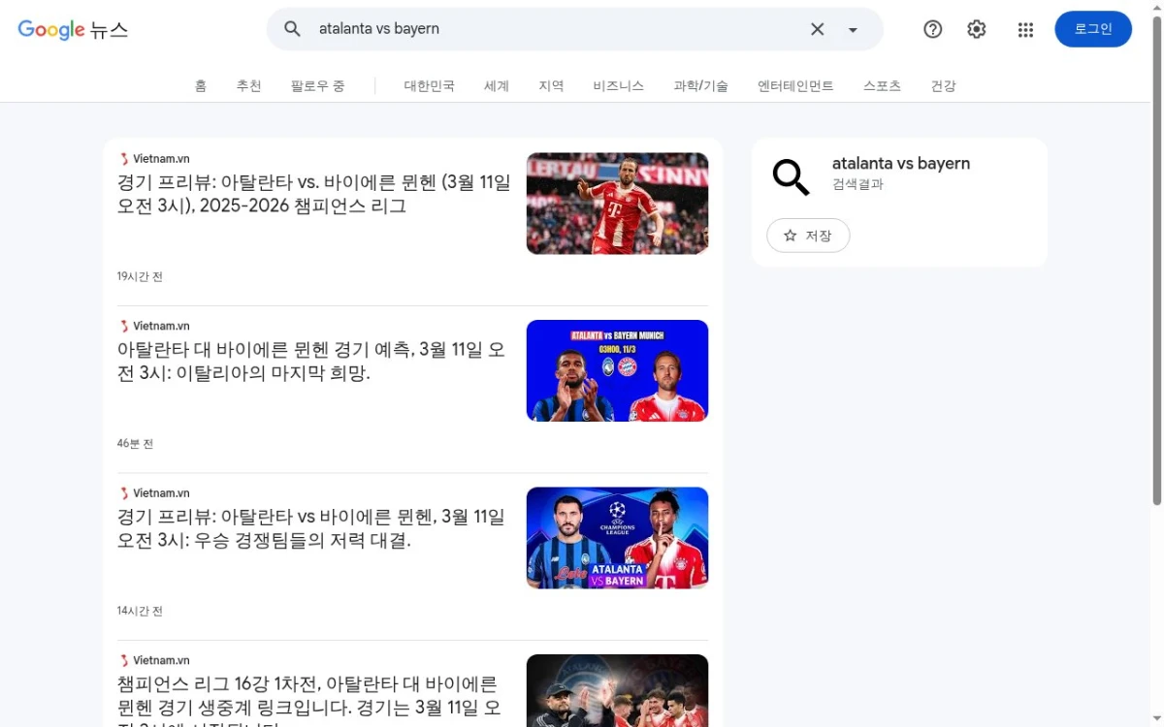Open Google News settings gear
Screen dimensions: 1164x727
tap(976, 29)
